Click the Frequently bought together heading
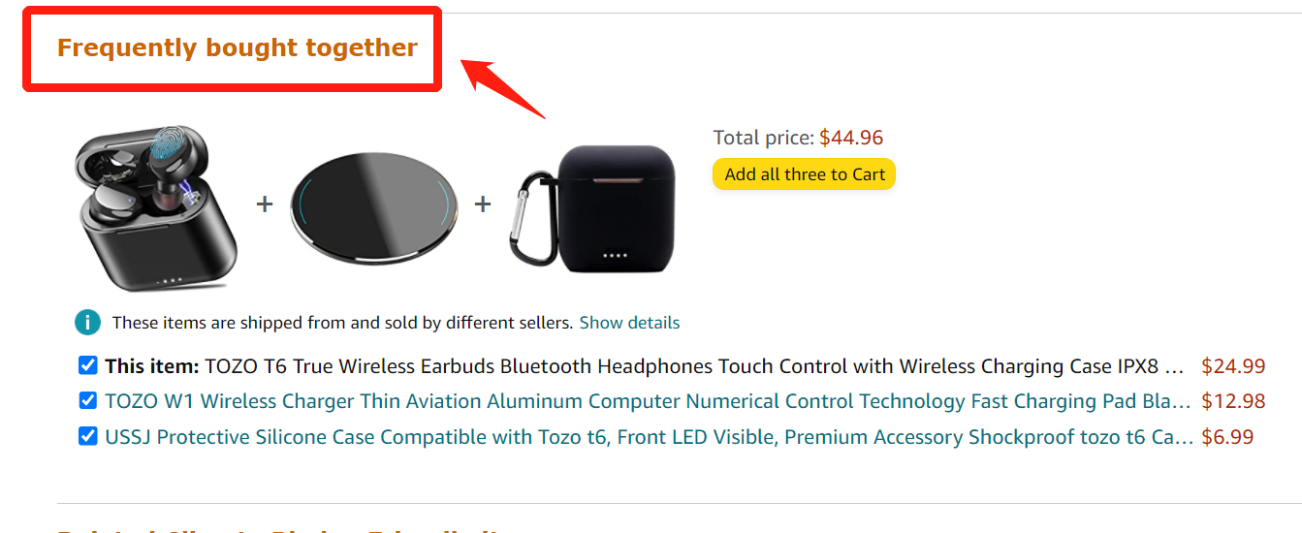1302x533 pixels. [238, 47]
